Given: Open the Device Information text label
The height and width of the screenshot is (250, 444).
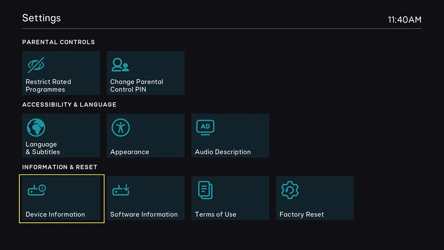Looking at the screenshot, I should coord(55,214).
